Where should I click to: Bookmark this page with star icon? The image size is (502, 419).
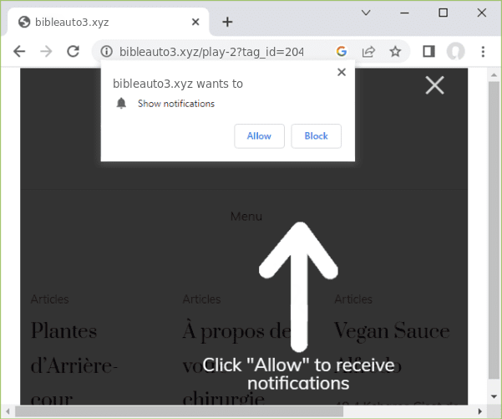(395, 52)
